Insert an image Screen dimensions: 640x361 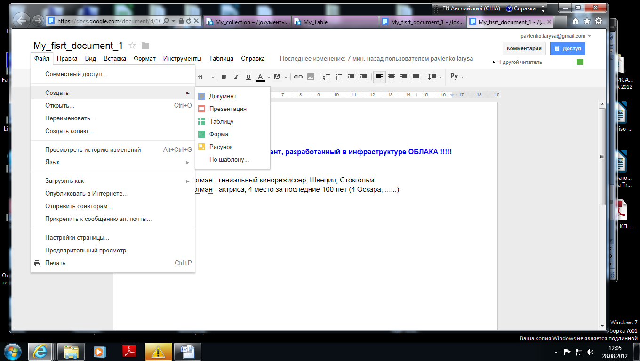point(311,77)
